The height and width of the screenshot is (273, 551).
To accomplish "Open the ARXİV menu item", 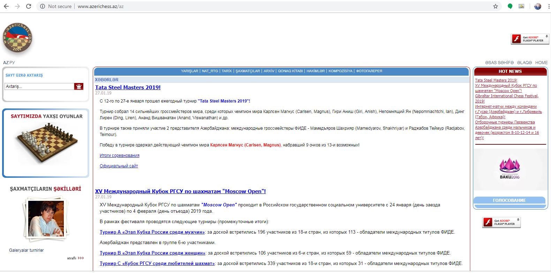I will 269,71.
